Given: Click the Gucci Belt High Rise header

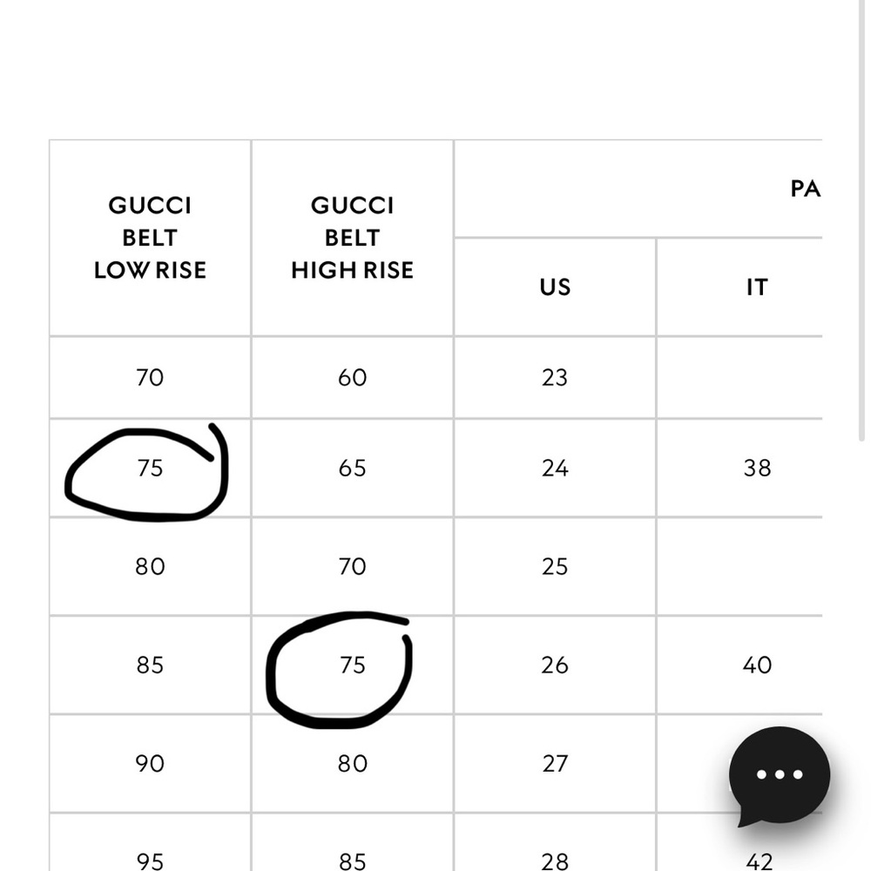Looking at the screenshot, I should pos(352,238).
